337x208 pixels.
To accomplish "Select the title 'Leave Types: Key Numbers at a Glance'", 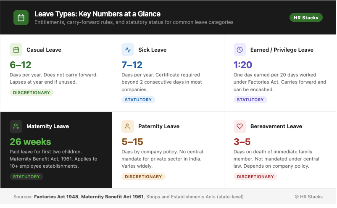I will click(x=97, y=14).
